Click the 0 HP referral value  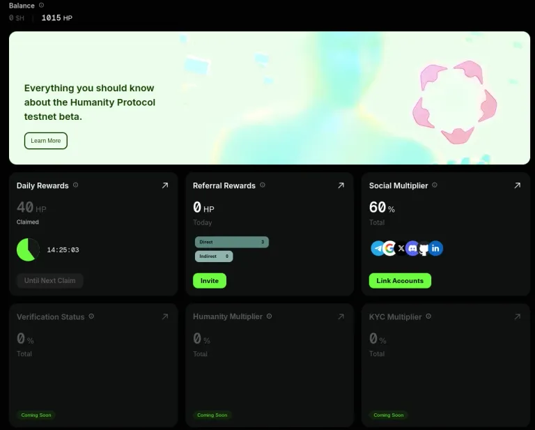click(203, 208)
